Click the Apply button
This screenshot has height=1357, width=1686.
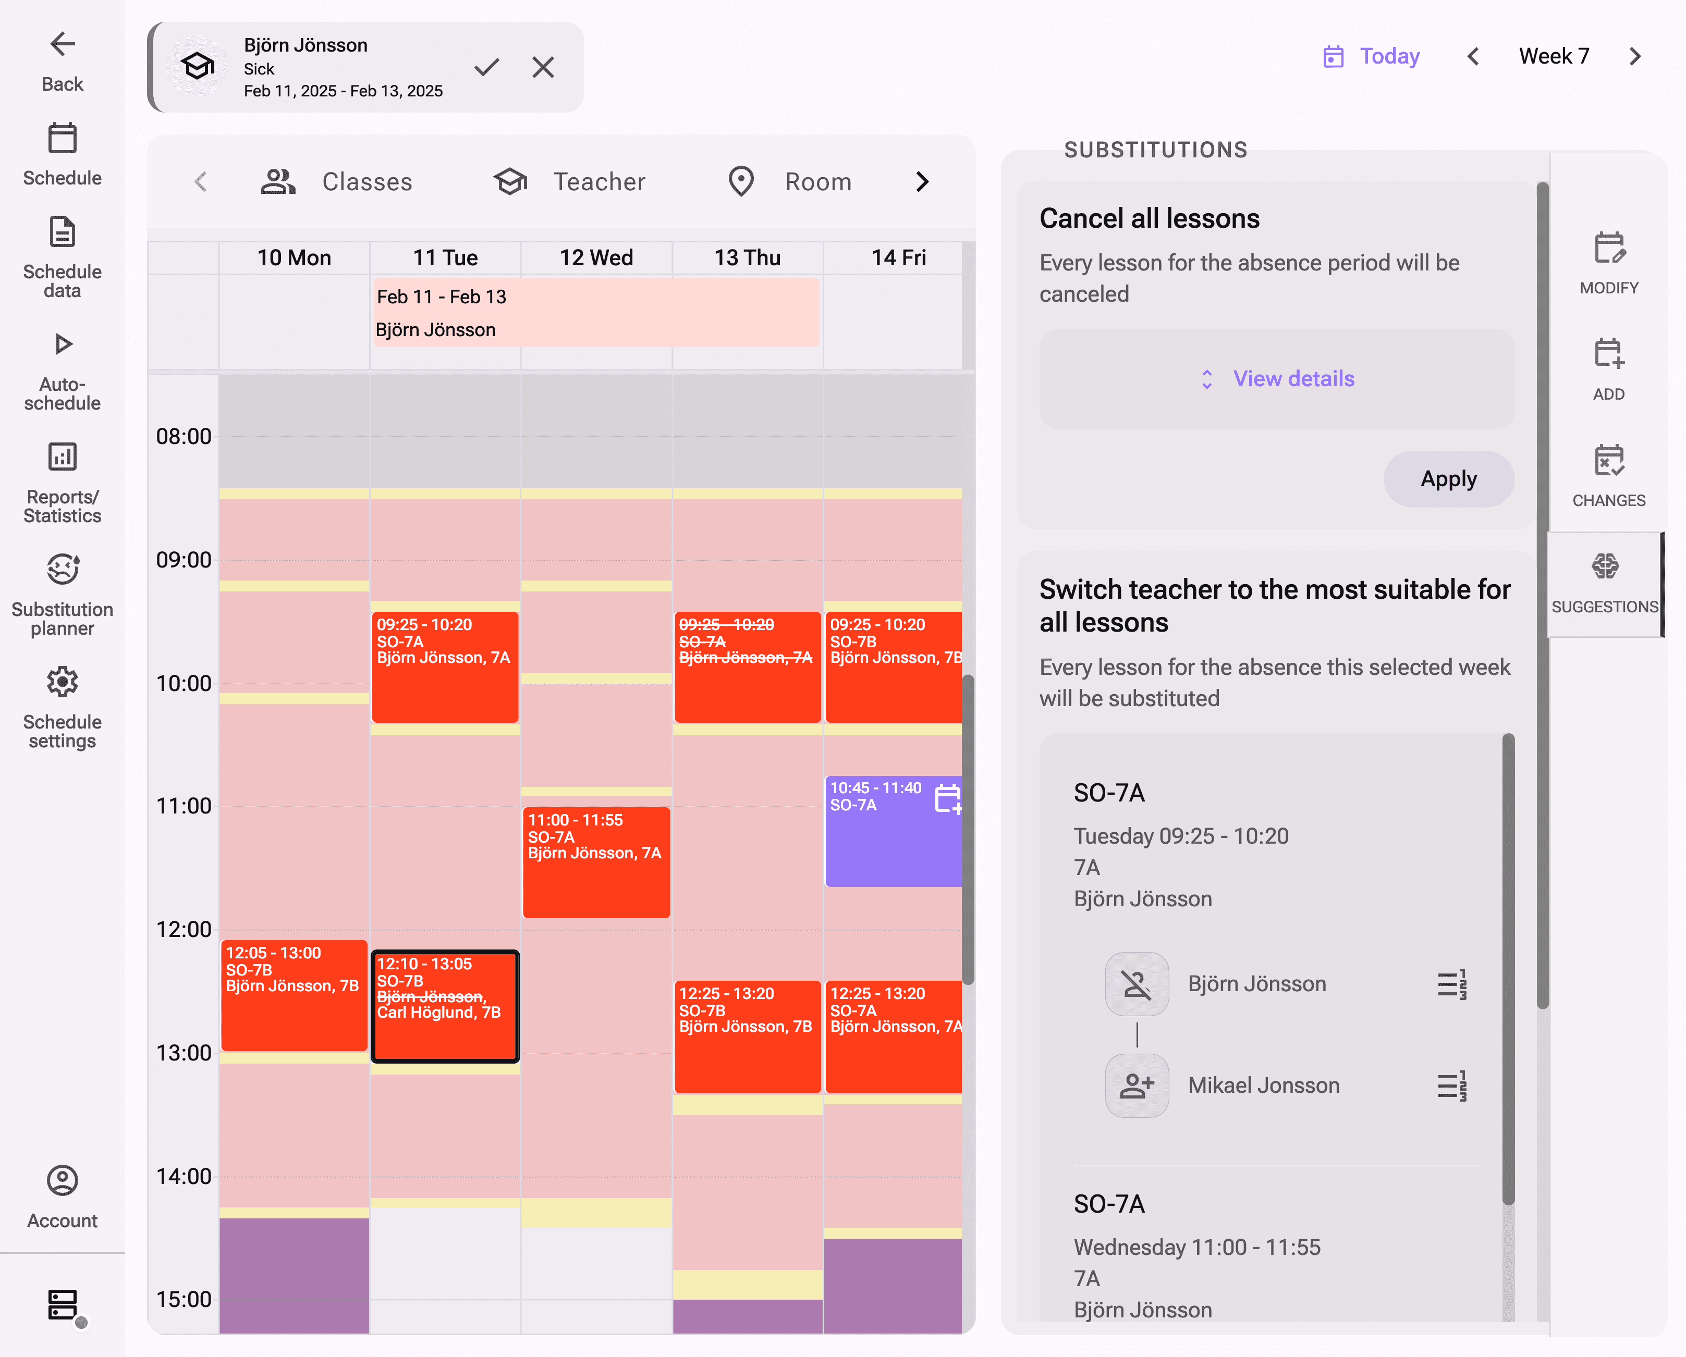(x=1448, y=479)
